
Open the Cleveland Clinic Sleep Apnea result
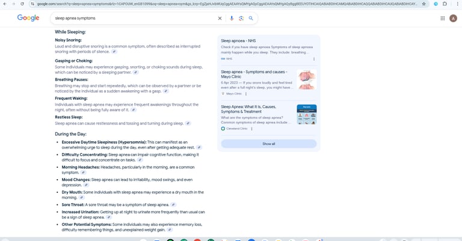point(248,109)
